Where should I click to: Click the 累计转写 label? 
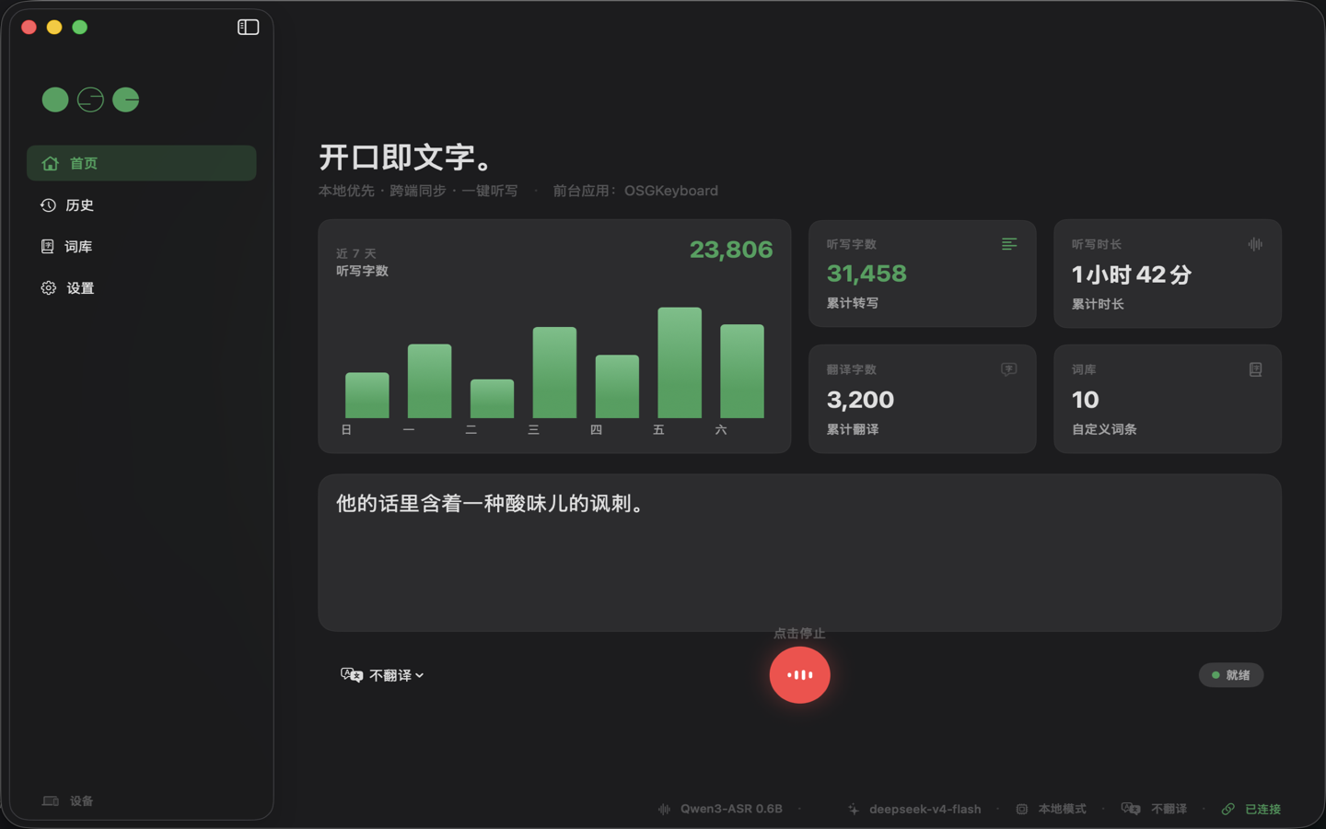(x=853, y=303)
